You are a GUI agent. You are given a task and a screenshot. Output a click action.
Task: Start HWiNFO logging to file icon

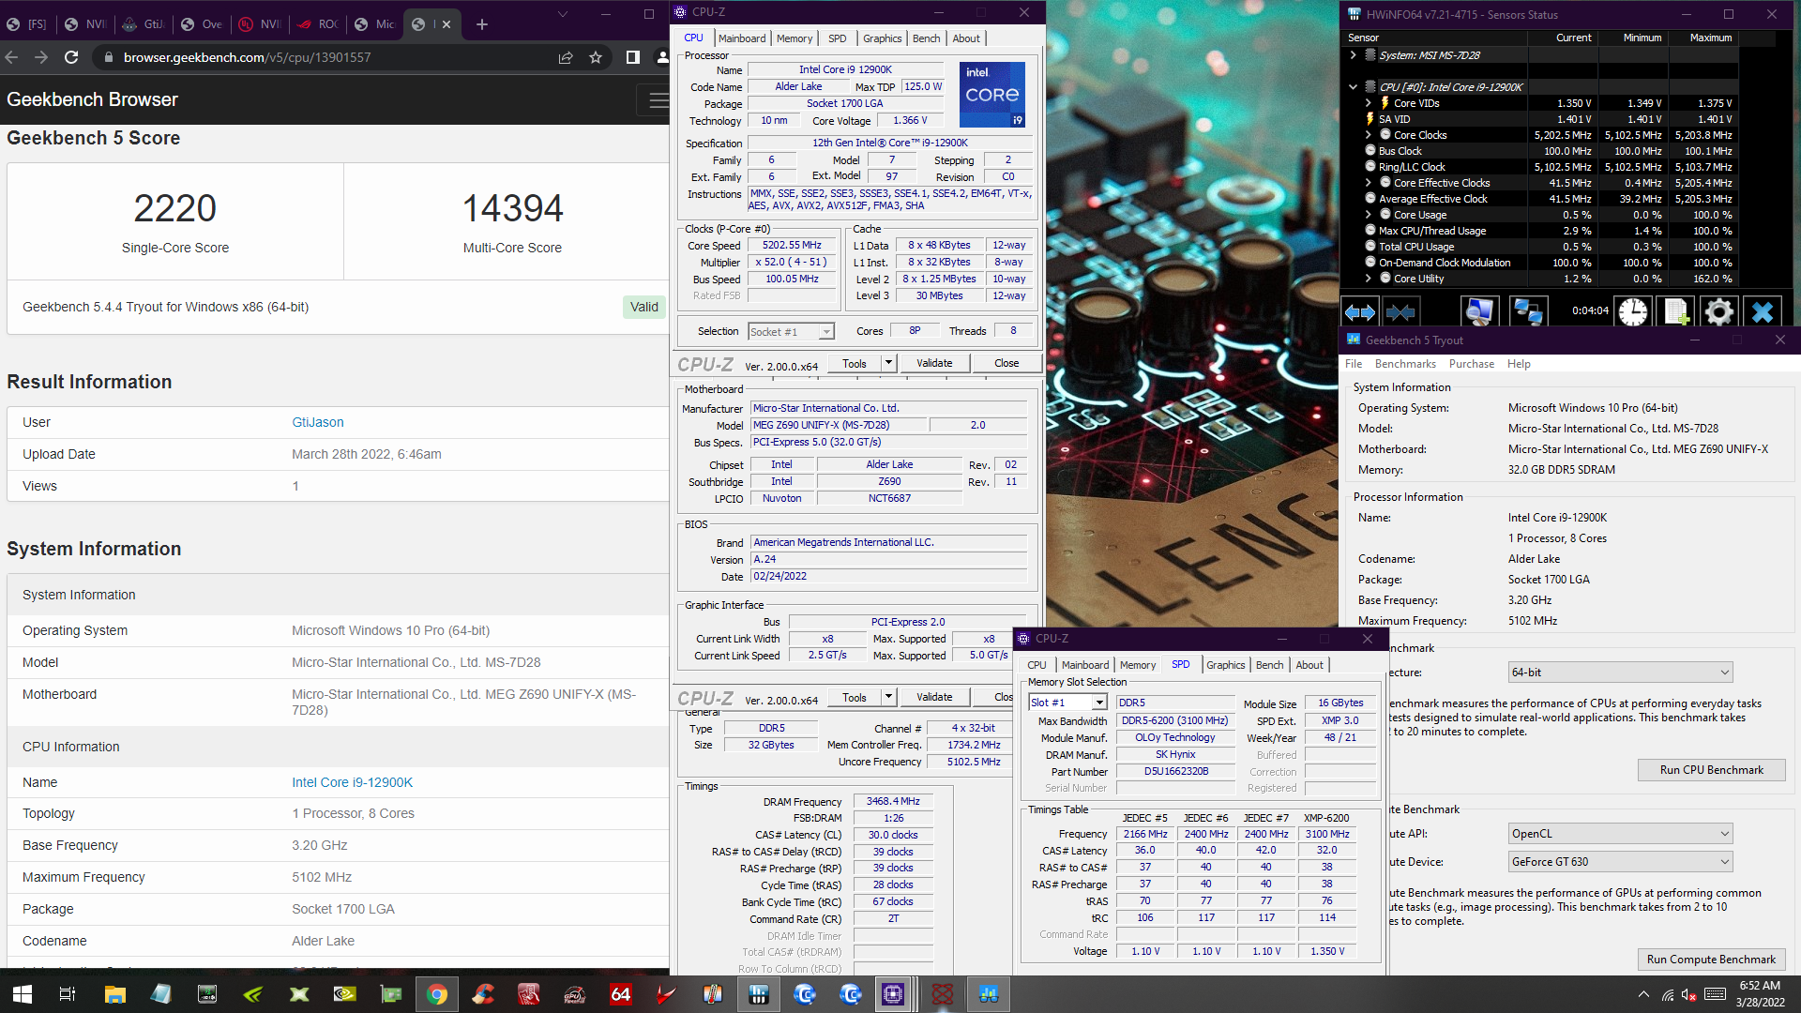[1676, 311]
